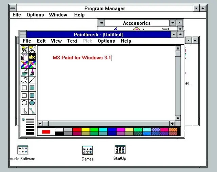Maximize the Accessories group window
Image resolution: width=217 pixels, height=172 pixels.
[x=179, y=23]
